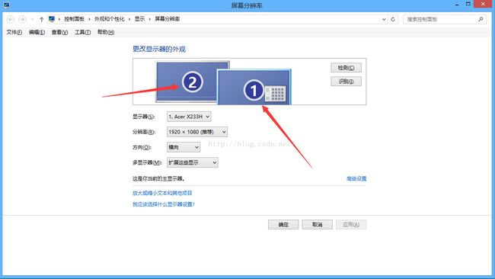
Task: Select monitor 1 thumbnail
Action: [254, 88]
